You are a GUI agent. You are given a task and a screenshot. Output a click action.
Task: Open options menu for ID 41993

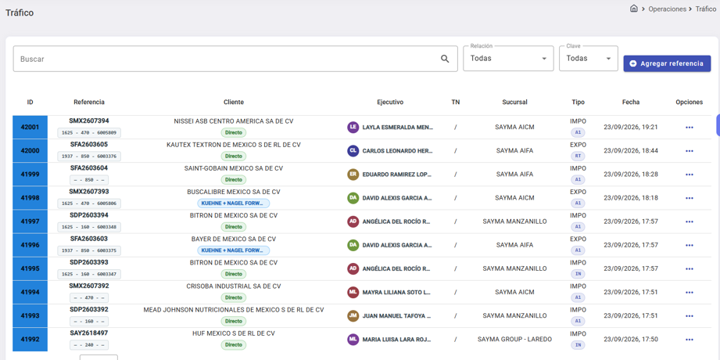click(x=689, y=316)
